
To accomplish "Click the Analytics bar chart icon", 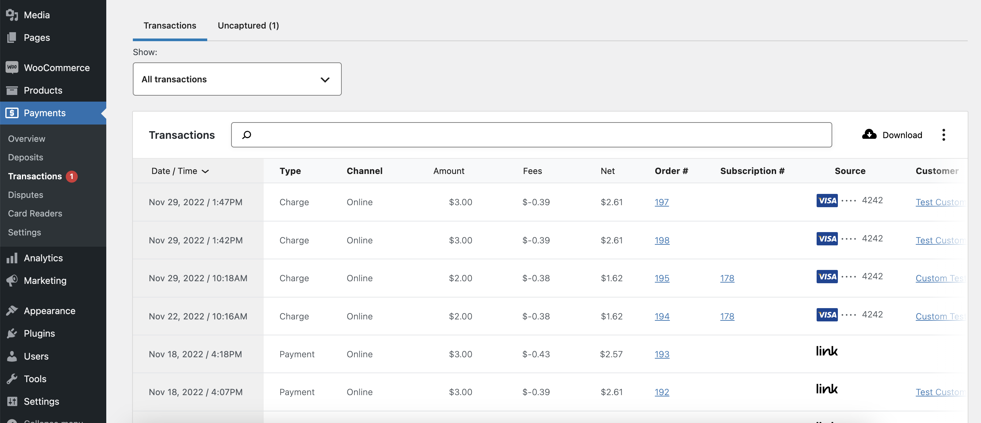I will click(x=12, y=258).
